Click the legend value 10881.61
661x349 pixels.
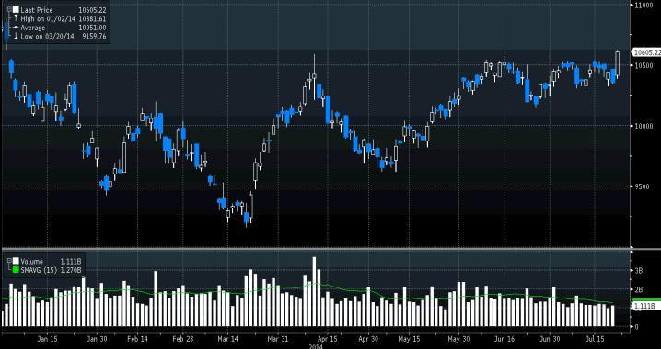(x=92, y=19)
